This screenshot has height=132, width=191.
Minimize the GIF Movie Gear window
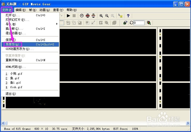(176, 4)
